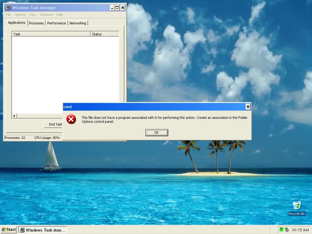312x234 pixels.
Task: Select the Applications tab
Action: point(16,23)
